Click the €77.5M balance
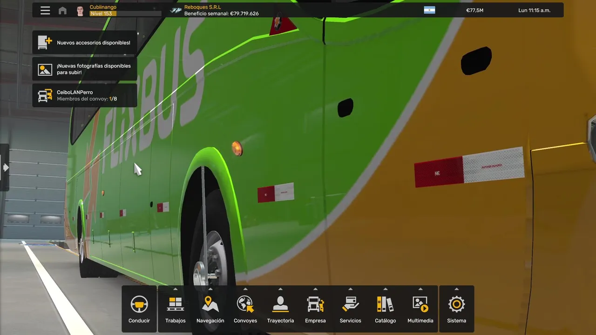This screenshot has width=596, height=335. coord(474,10)
